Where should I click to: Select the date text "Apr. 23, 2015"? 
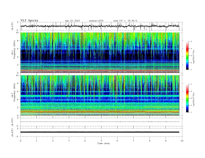point(72,21)
